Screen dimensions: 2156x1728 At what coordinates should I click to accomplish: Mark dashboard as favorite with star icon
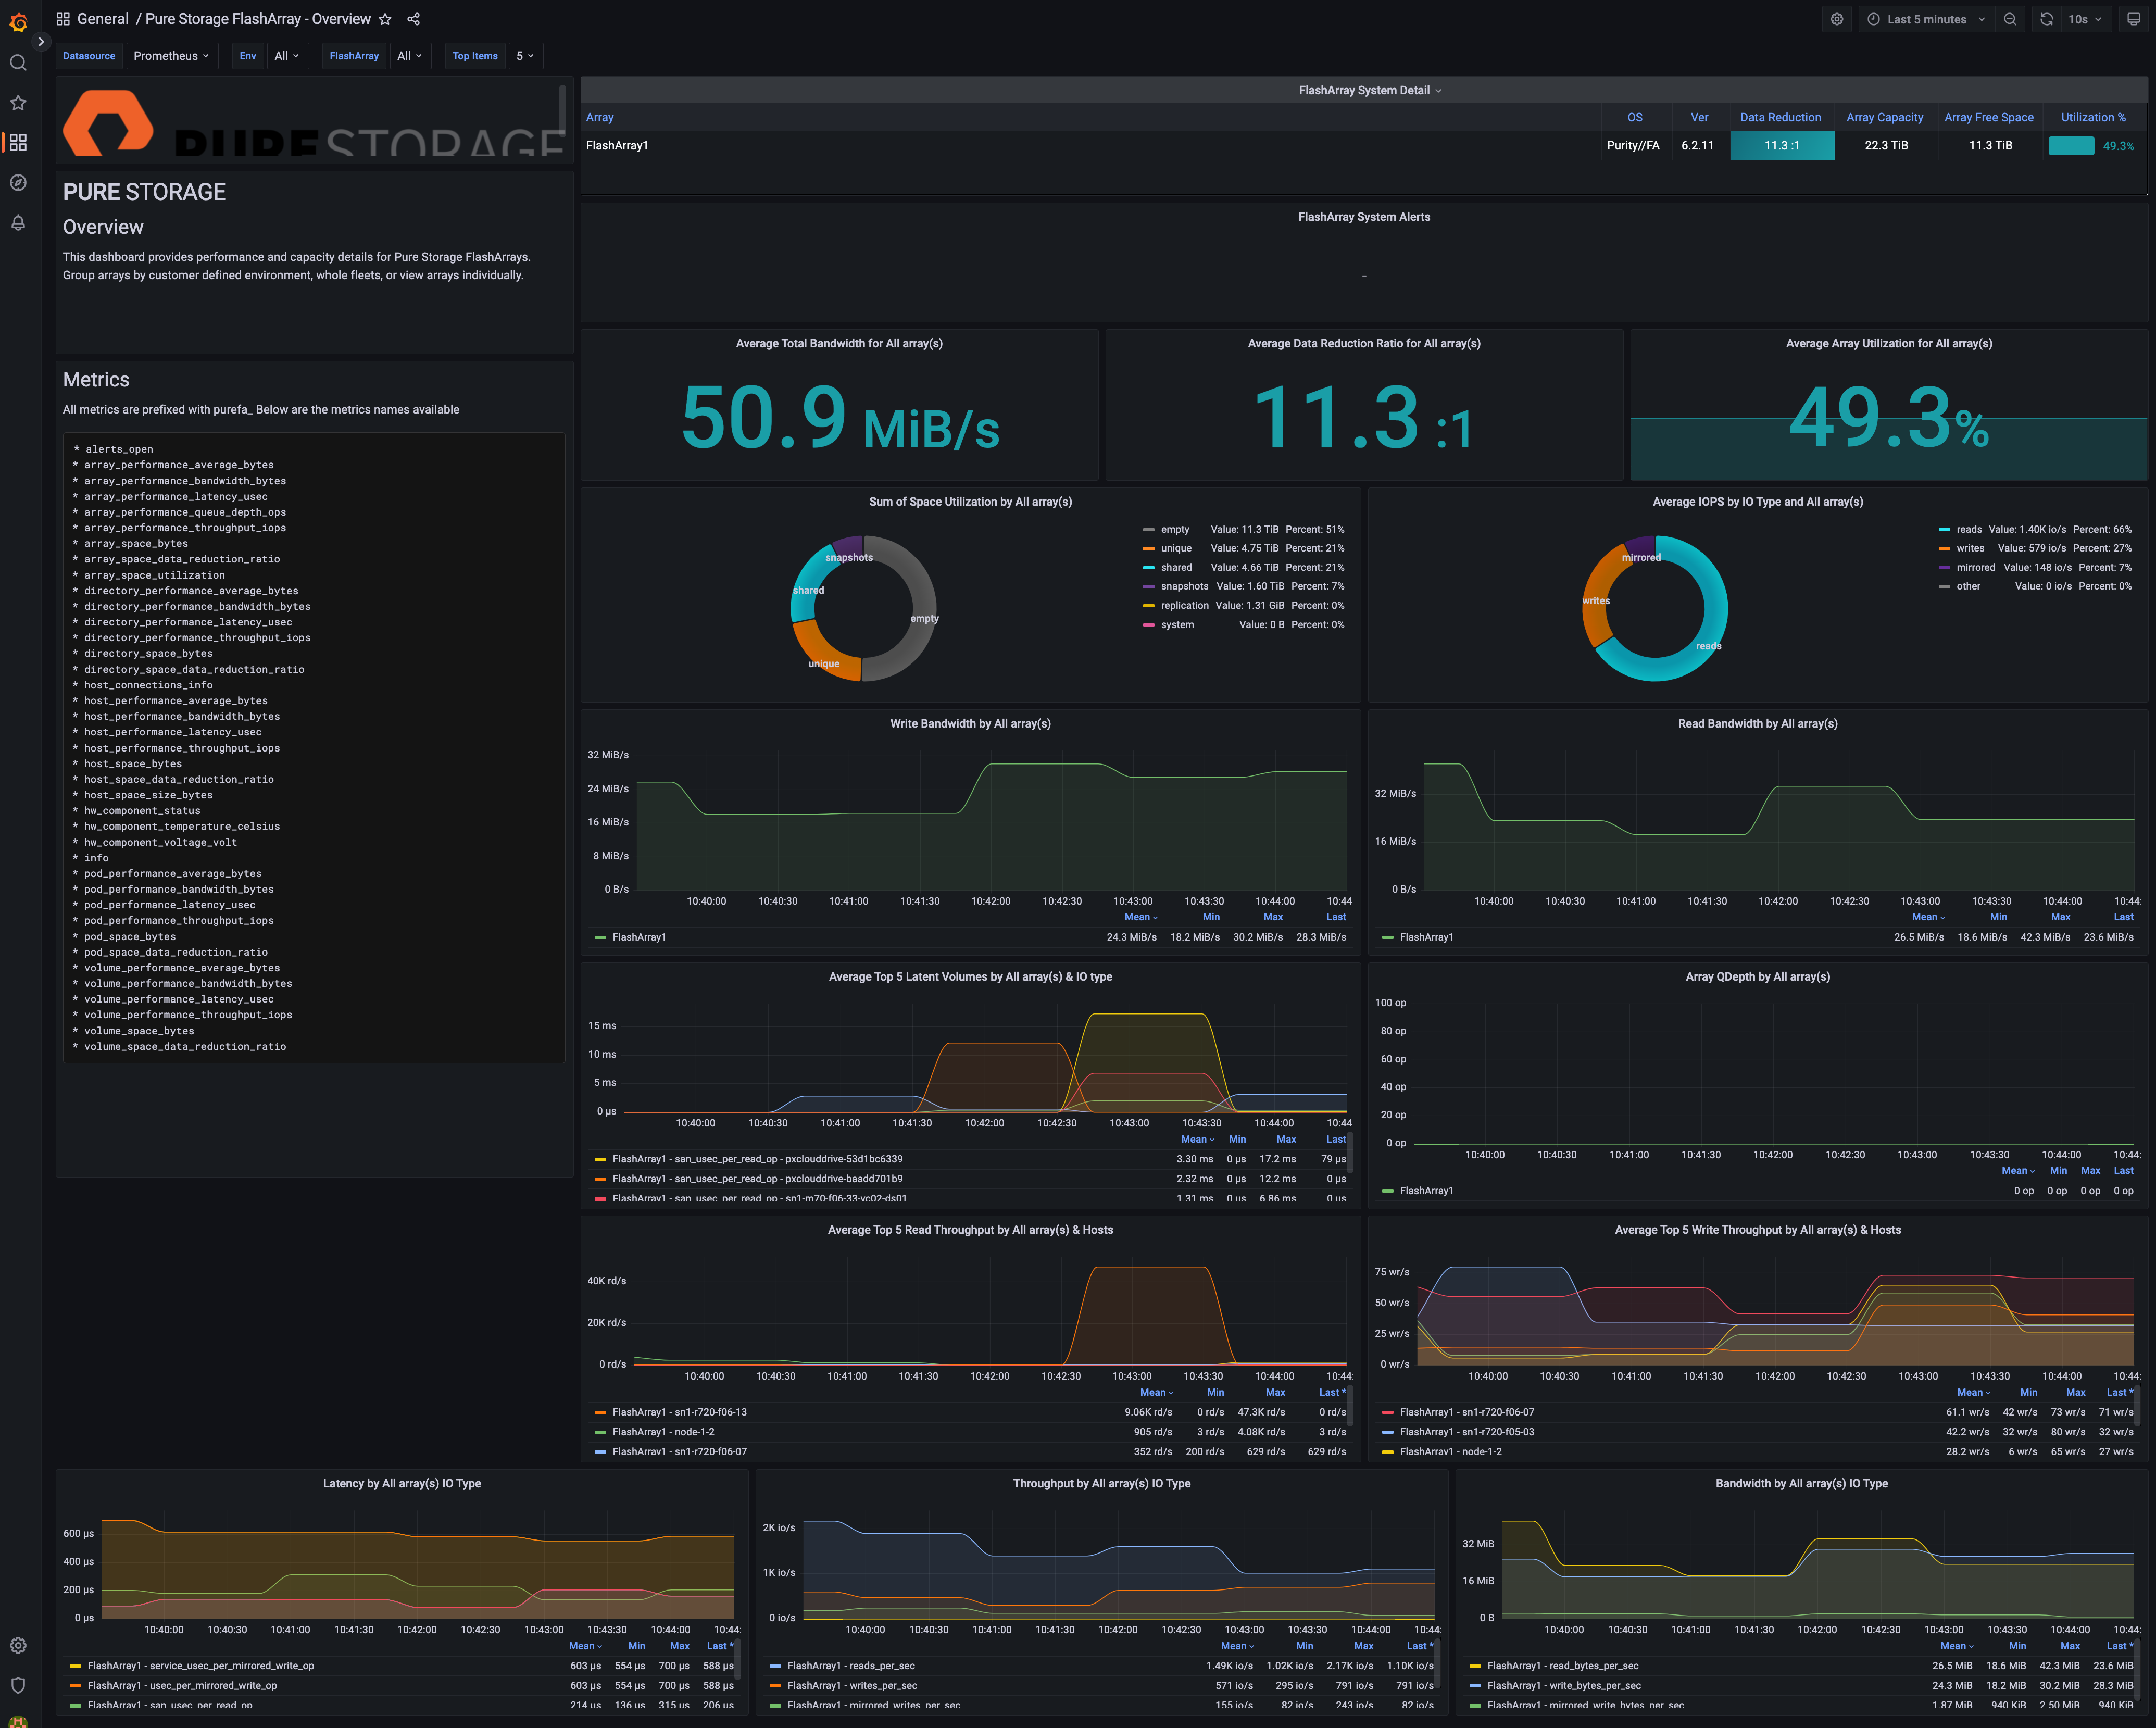tap(385, 19)
